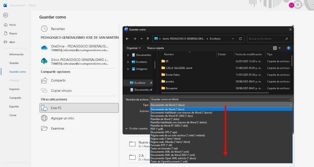Open the Organizar dropdown menu
Viewport: 314px width, 167px height.
coord(133,48)
